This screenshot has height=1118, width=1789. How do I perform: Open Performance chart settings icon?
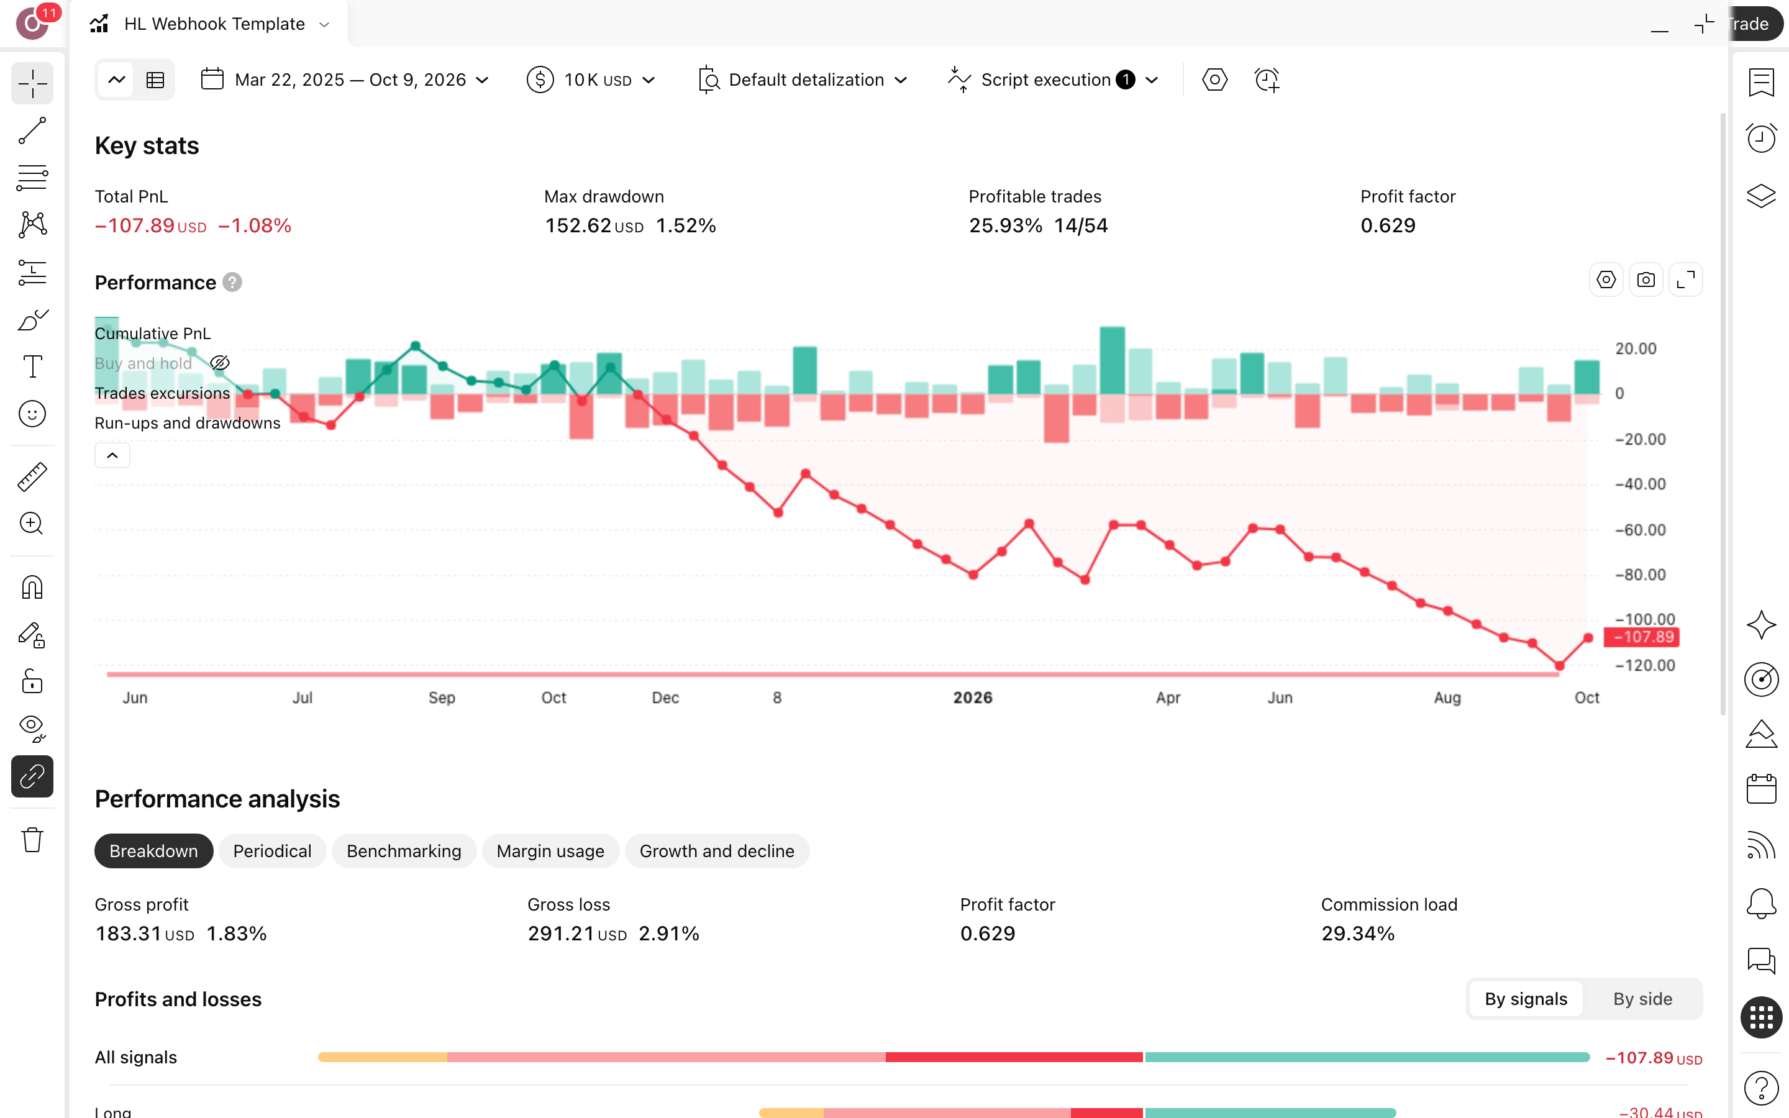pos(1606,280)
